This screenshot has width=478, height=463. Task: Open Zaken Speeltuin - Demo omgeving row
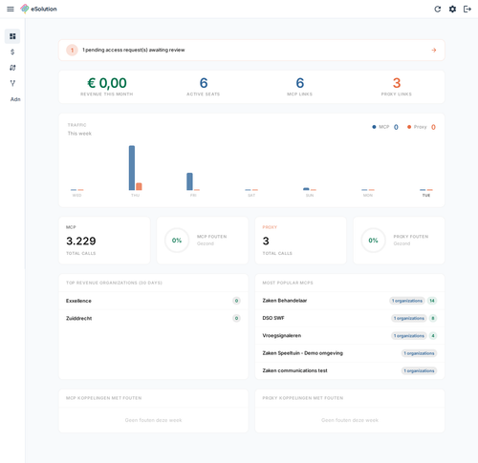click(x=350, y=353)
